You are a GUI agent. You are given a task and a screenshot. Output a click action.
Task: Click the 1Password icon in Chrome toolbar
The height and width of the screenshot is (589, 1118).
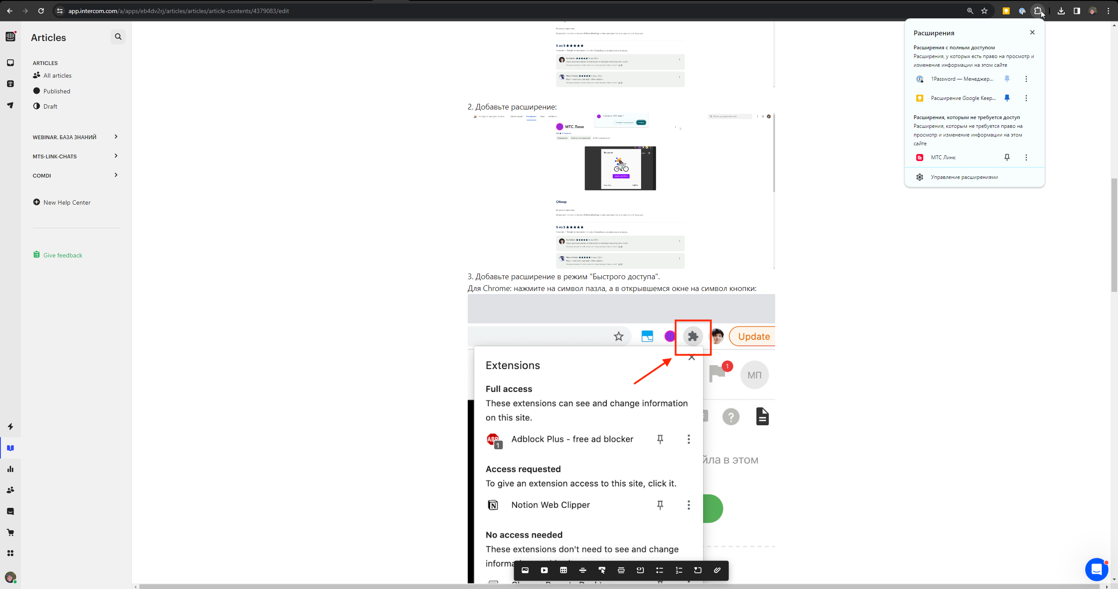tap(1022, 11)
